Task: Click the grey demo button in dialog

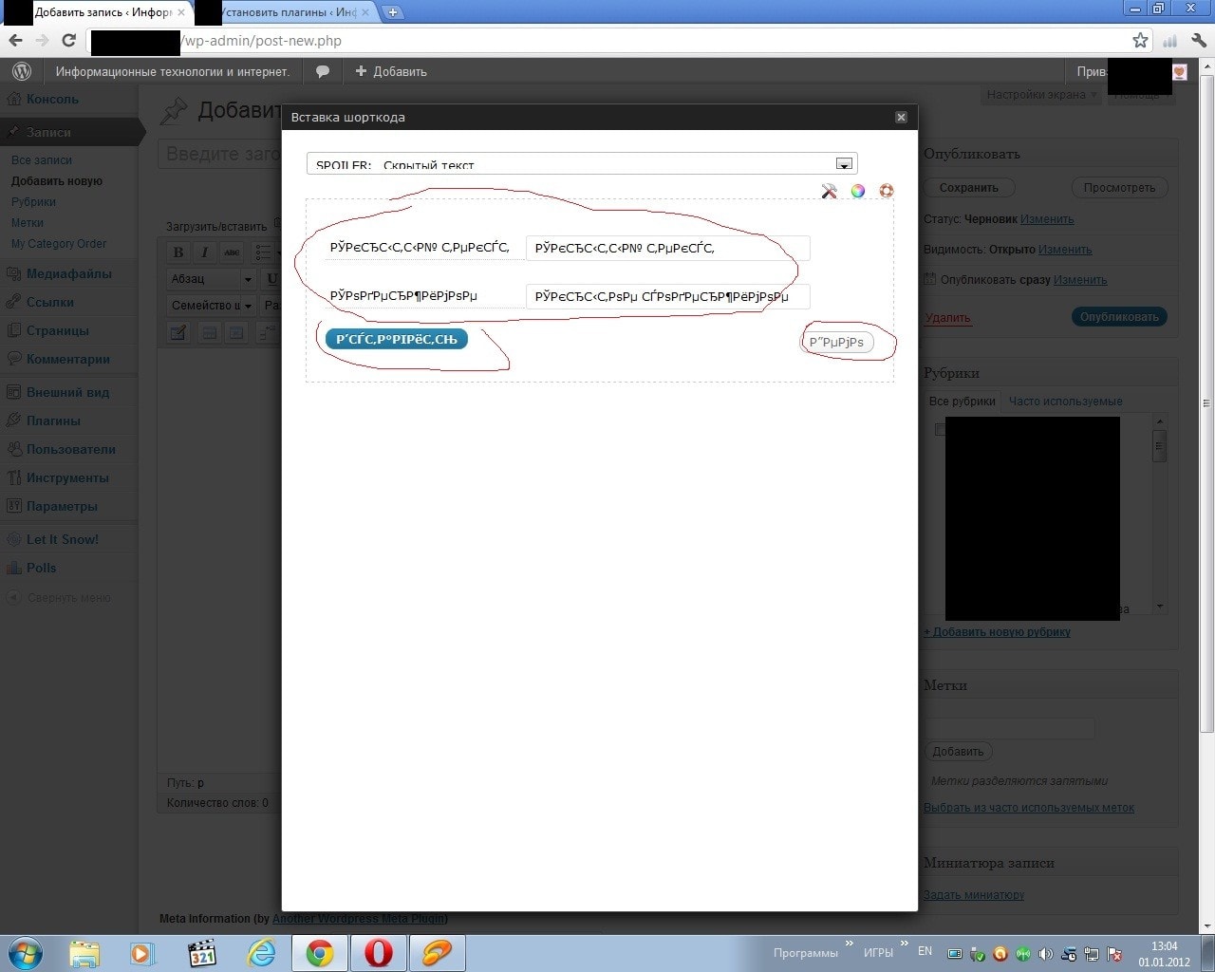Action: [836, 342]
